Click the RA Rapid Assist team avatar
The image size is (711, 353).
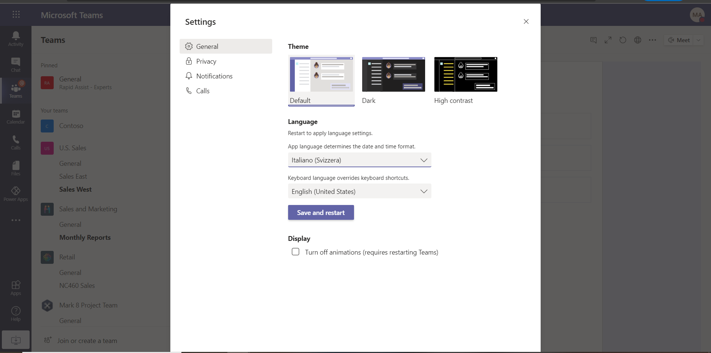click(47, 83)
